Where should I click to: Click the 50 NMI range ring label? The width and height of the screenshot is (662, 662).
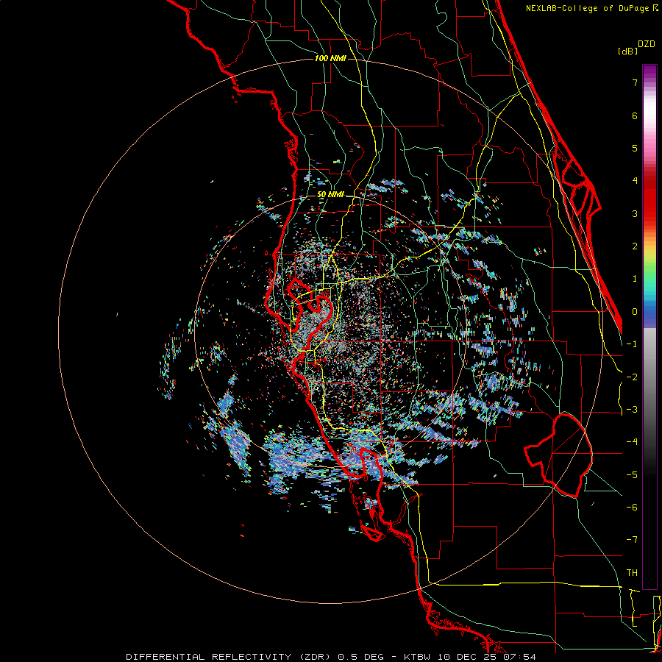click(x=330, y=194)
